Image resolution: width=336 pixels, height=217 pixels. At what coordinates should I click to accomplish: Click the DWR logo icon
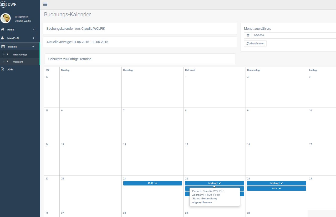4,4
